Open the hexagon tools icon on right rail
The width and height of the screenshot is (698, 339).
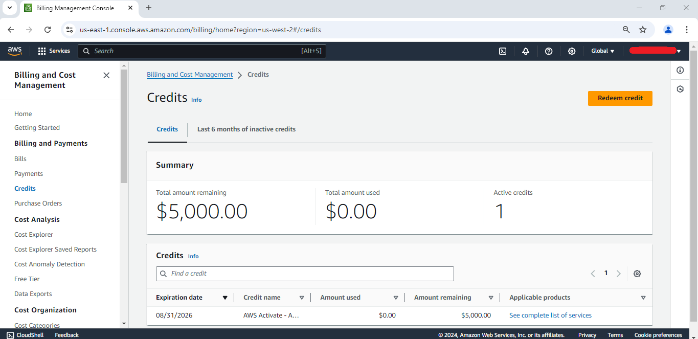pos(680,89)
